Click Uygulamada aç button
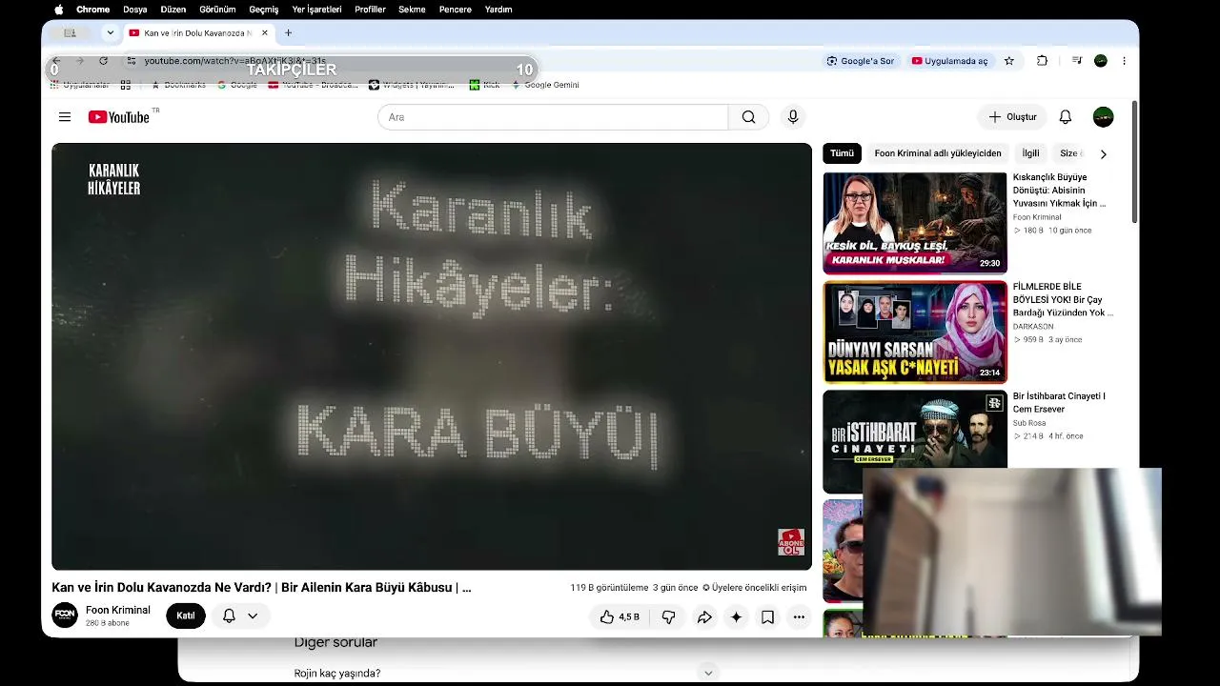Viewport: 1220px width, 686px height. pyautogui.click(x=949, y=61)
